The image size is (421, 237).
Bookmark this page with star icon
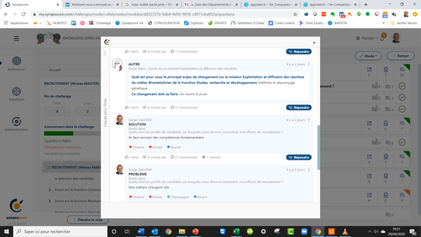point(295,14)
